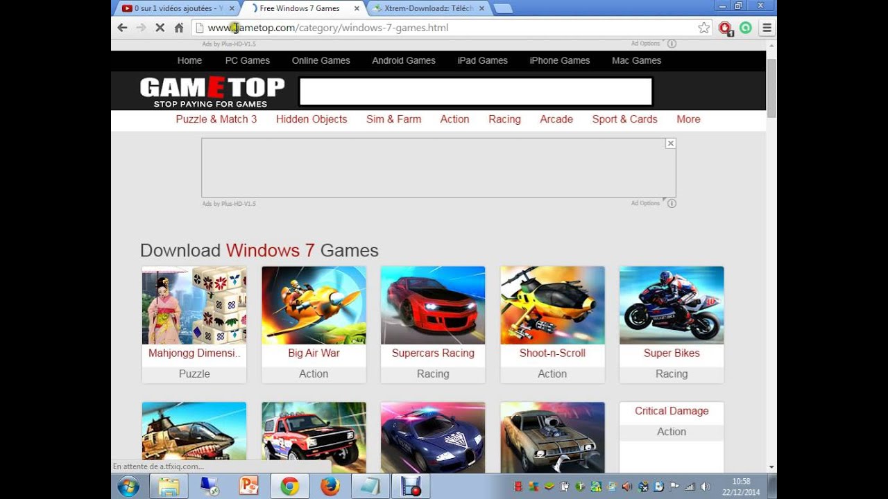Click the Puzzle label under Mahjongg Dimensions
The height and width of the screenshot is (499, 888).
[x=194, y=374]
